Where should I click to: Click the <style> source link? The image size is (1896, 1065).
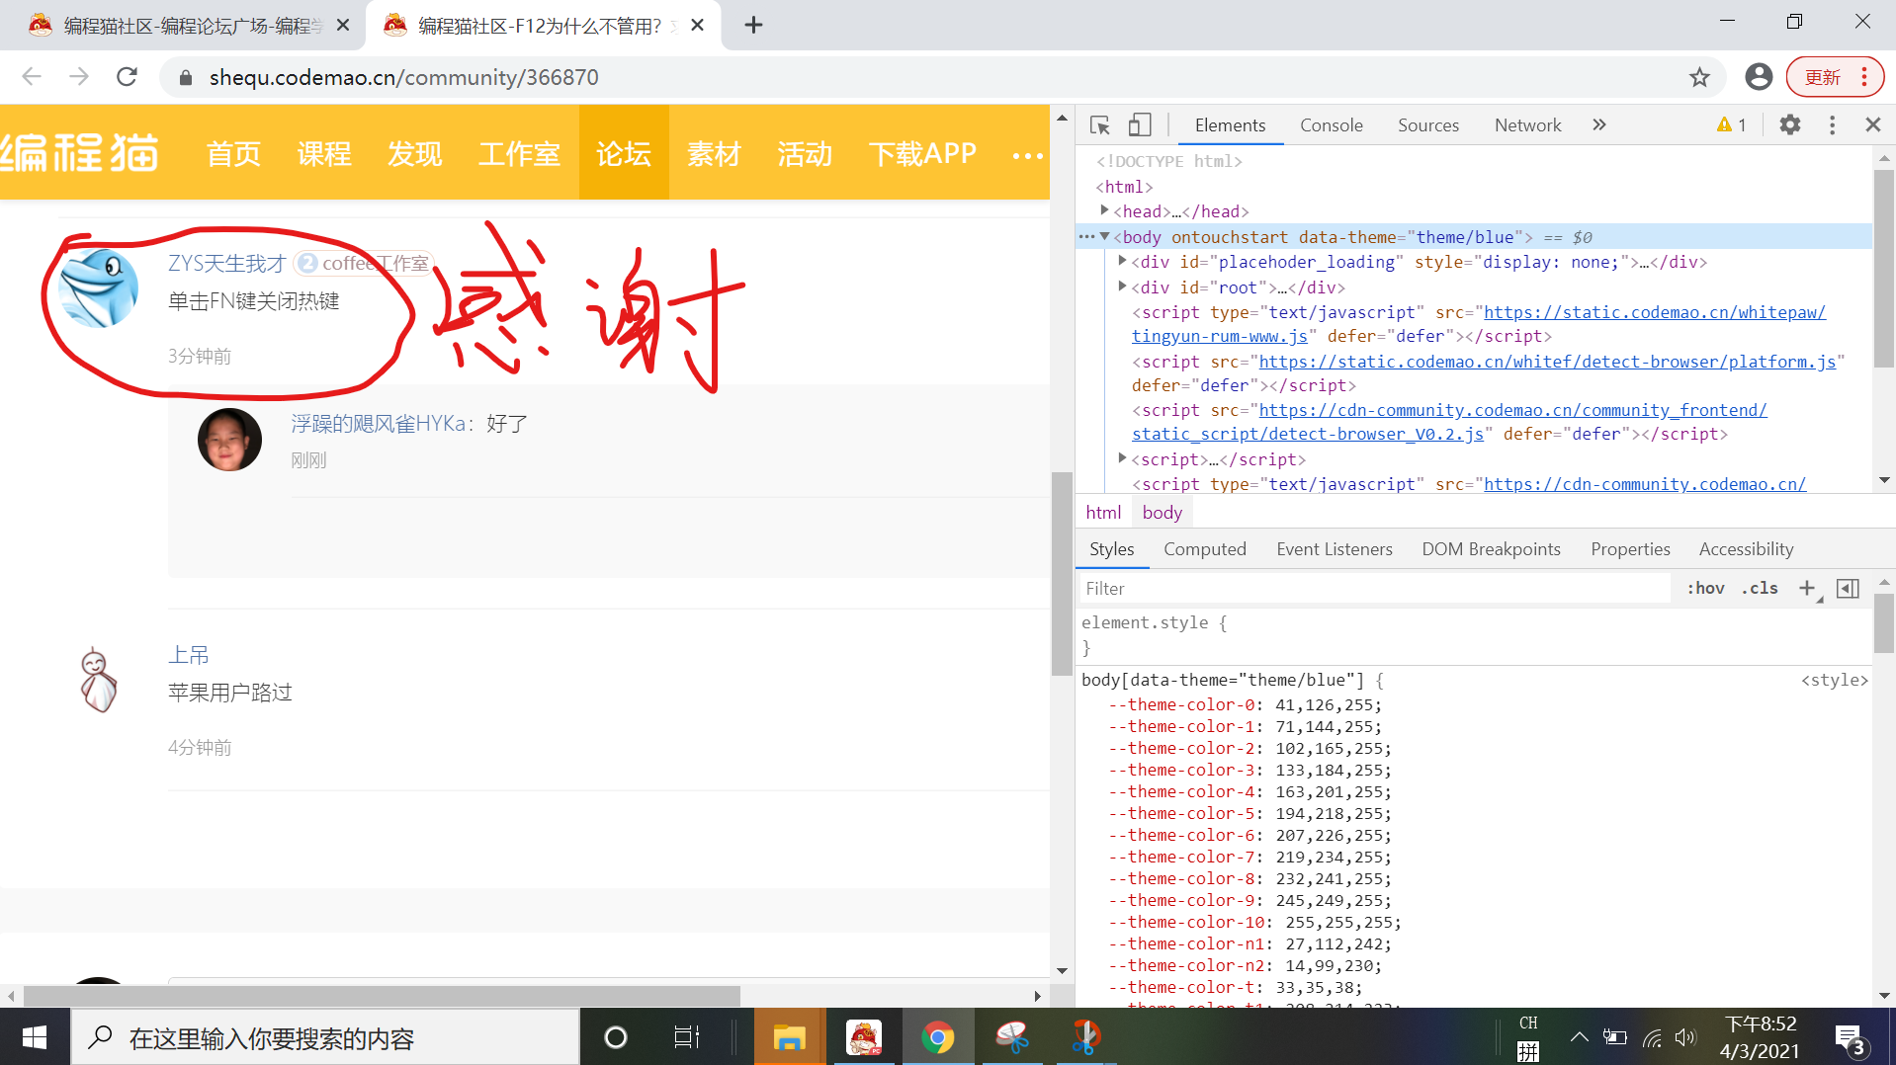pyautogui.click(x=1834, y=681)
